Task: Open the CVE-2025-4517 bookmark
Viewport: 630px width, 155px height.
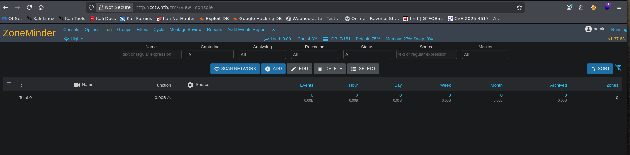Action: click(x=474, y=19)
